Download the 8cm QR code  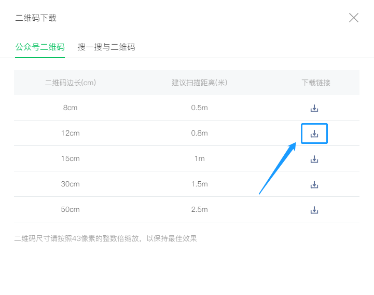[314, 108]
